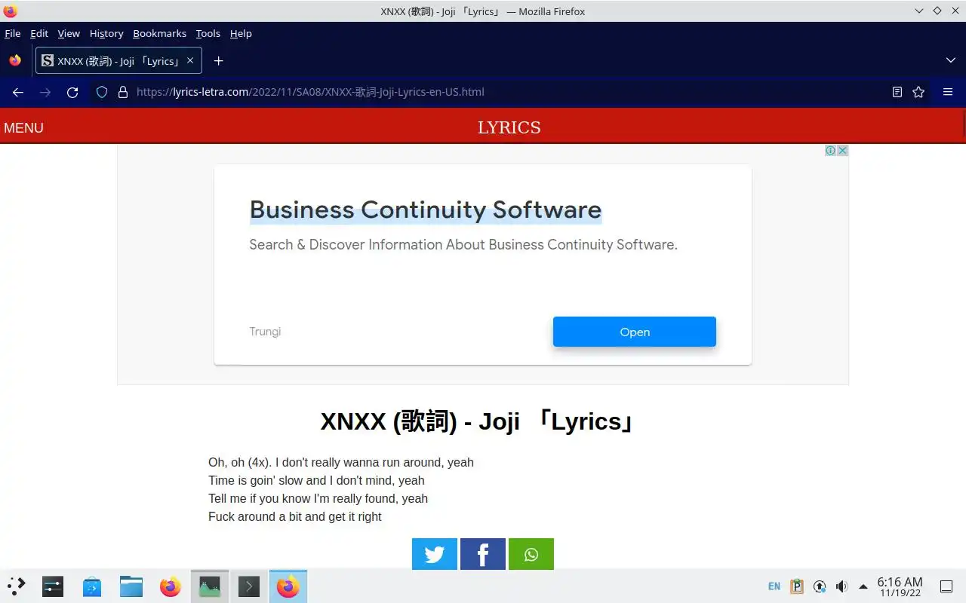Screen dimensions: 966x603
Task: Expand hidden system tray icons arrow
Action: point(863,586)
